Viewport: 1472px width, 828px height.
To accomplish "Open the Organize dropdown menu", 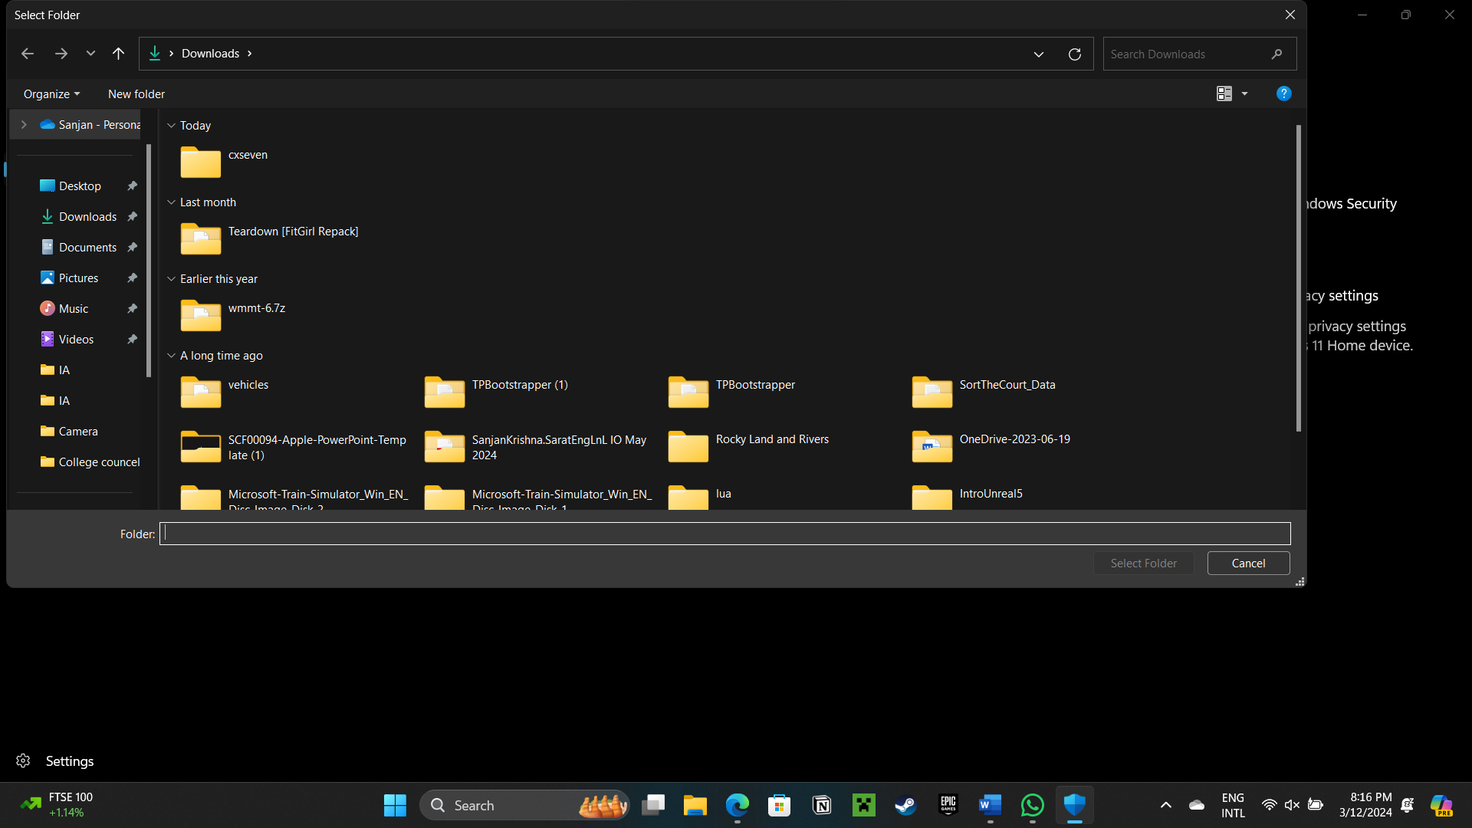I will coord(51,94).
